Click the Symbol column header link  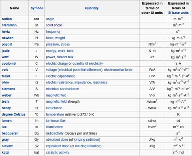36,8
